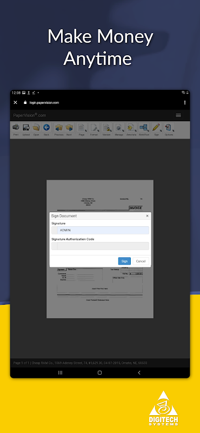
Task: Click the Cancel button in dialog
Action: [141, 261]
